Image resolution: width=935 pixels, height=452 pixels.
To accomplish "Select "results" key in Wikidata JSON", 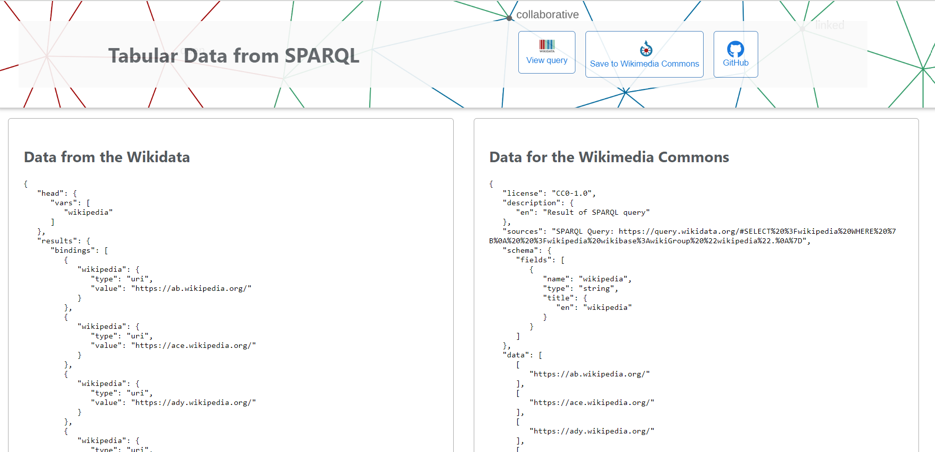I will tap(57, 241).
